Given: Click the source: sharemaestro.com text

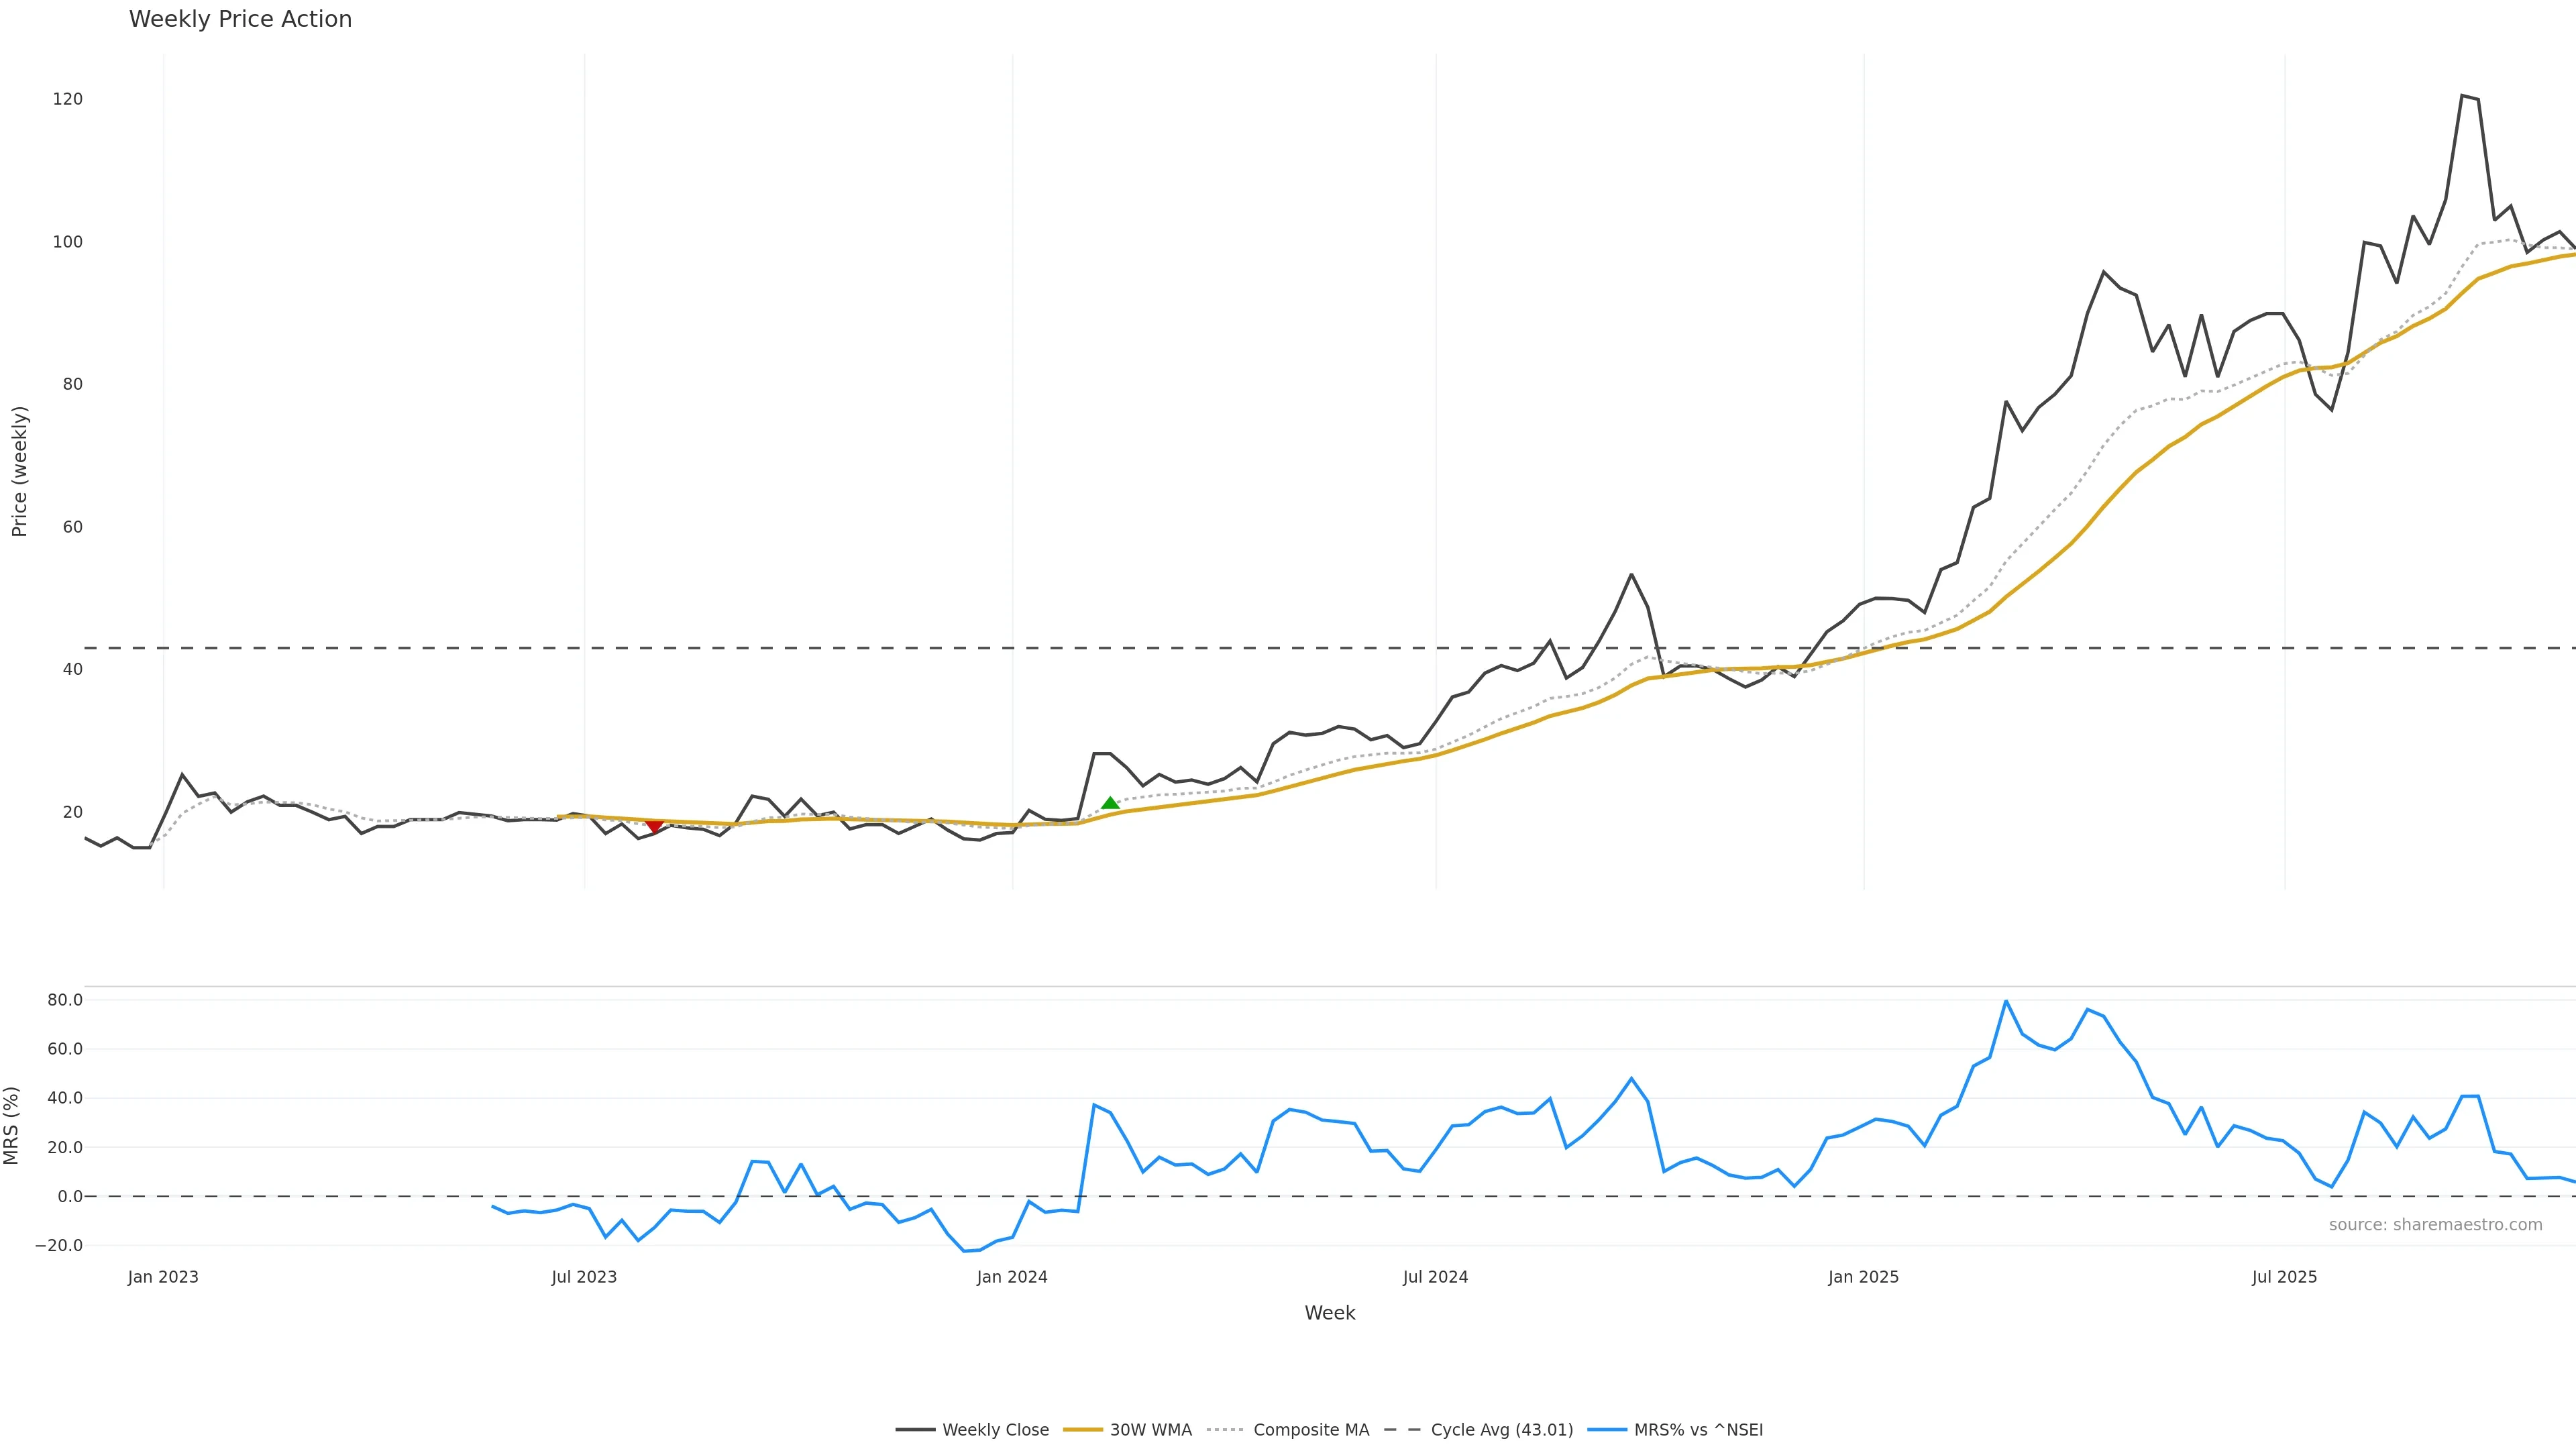Looking at the screenshot, I should (2435, 1225).
